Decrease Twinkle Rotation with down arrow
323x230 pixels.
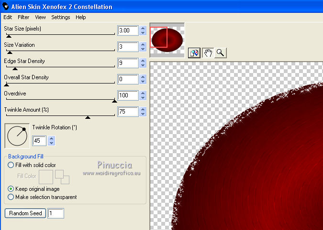tap(52, 143)
